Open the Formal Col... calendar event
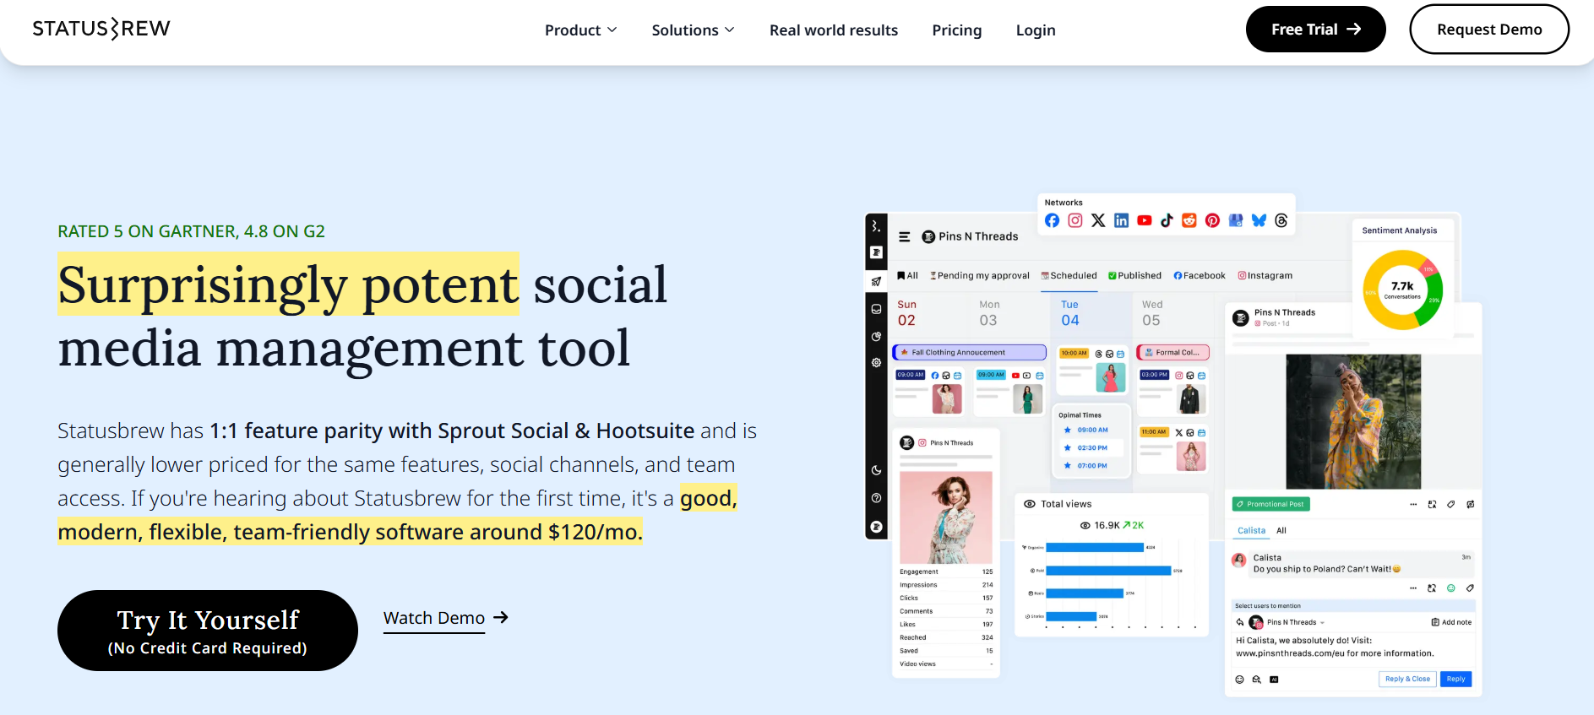This screenshot has width=1594, height=715. 1172,352
